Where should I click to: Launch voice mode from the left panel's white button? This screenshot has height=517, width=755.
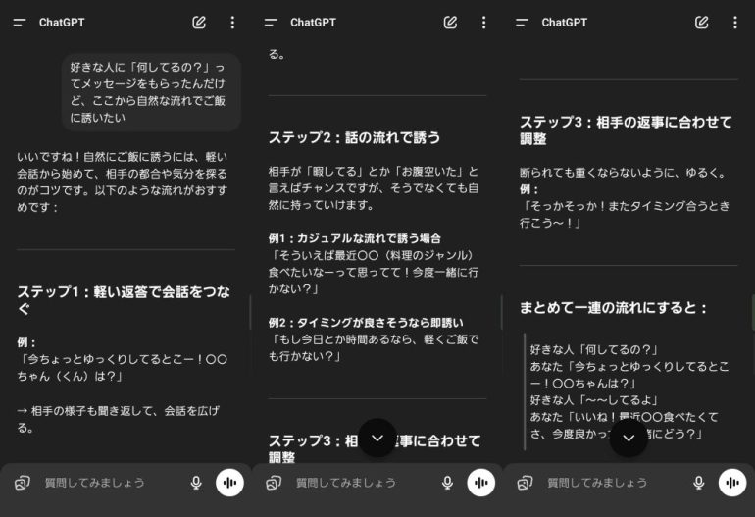pyautogui.click(x=229, y=483)
